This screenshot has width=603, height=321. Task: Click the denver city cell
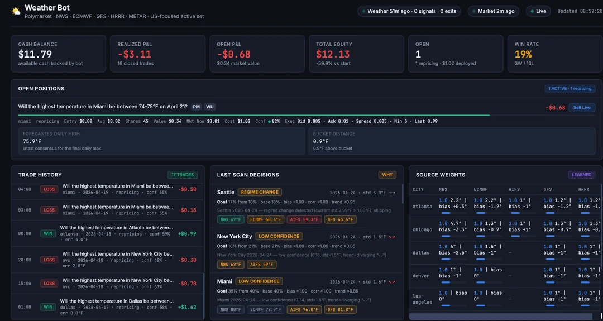[421, 276]
